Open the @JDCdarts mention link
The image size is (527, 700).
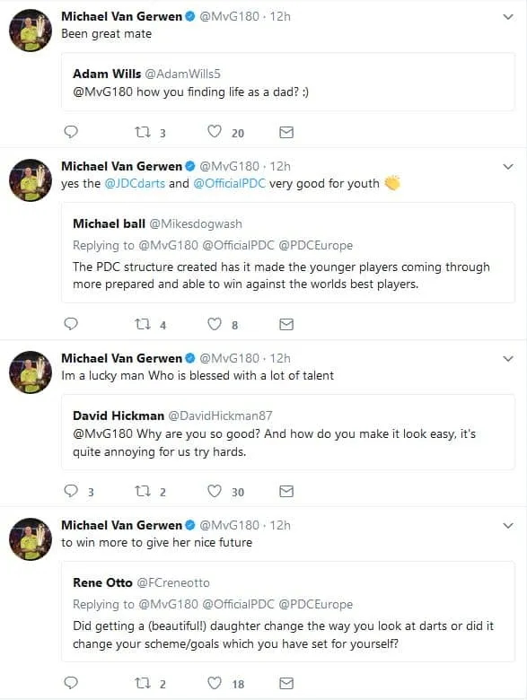tap(135, 183)
